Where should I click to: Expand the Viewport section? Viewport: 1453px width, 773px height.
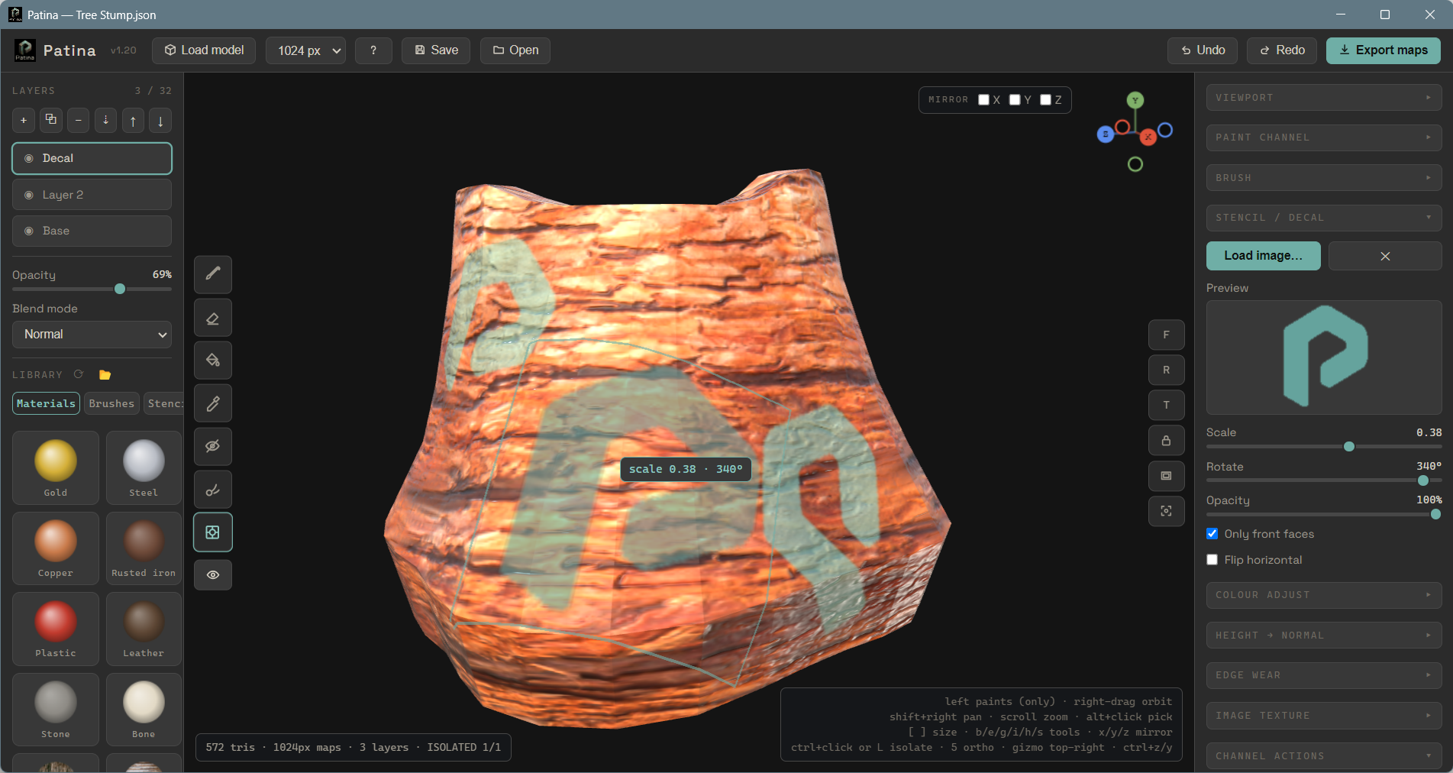pos(1324,98)
